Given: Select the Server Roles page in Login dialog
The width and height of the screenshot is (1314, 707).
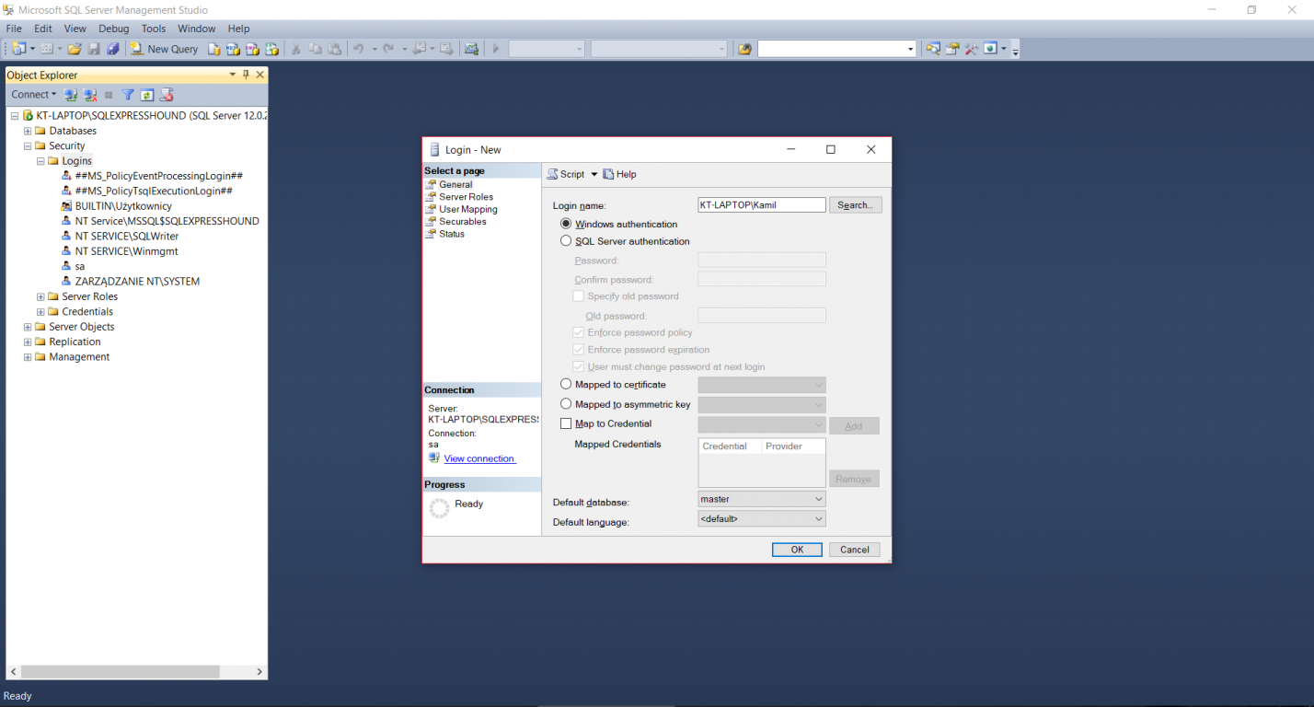Looking at the screenshot, I should point(466,197).
